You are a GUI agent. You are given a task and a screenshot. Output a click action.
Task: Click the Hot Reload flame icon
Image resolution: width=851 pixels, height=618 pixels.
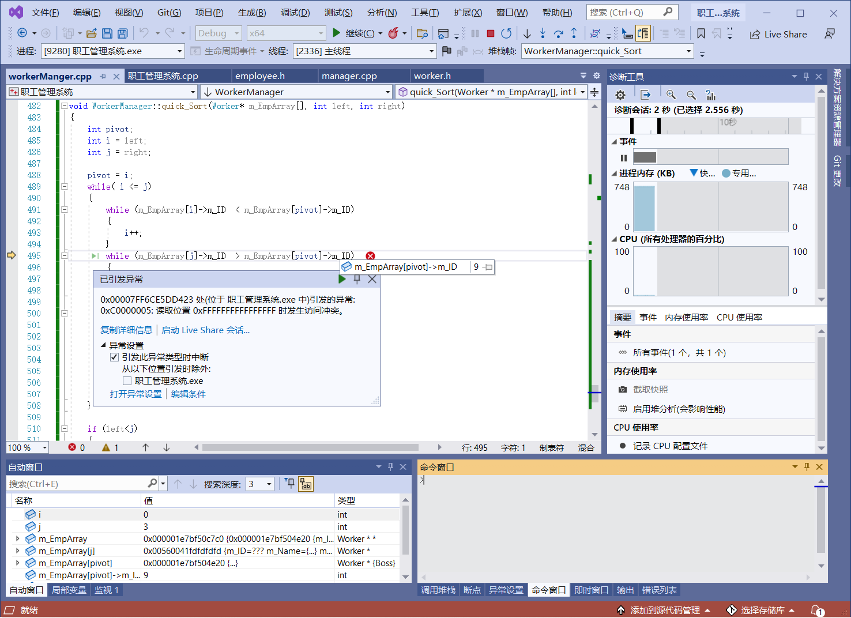(x=393, y=33)
